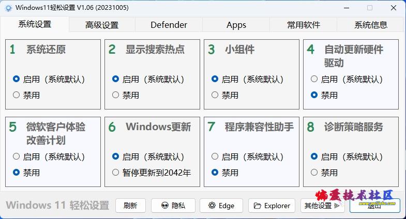Disable 系统还原 with the 禁用 radio
The image size is (406, 219).
(x=17, y=95)
